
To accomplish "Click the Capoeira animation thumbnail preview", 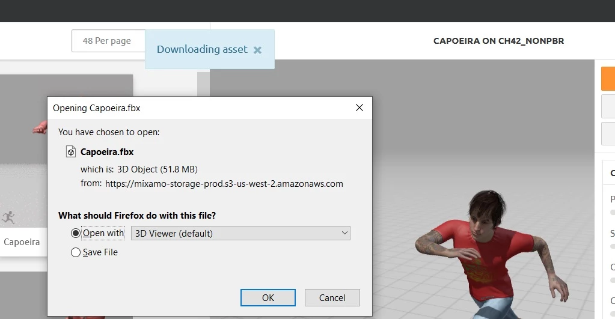I will [23, 151].
